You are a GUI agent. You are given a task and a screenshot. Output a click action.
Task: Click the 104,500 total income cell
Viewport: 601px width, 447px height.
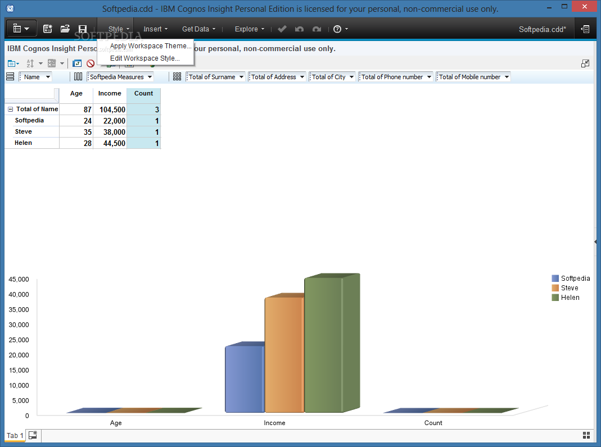click(x=110, y=110)
